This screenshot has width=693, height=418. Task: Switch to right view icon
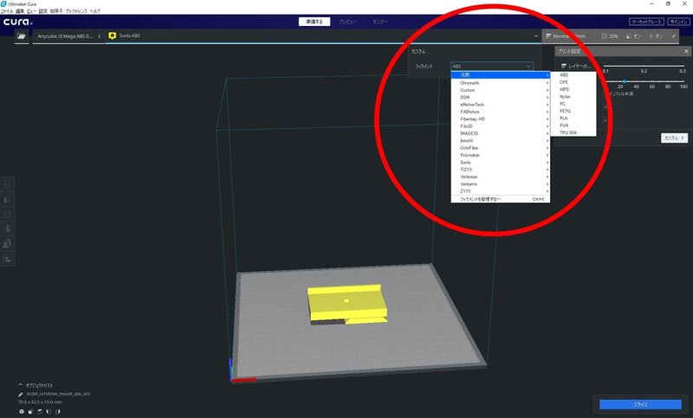tap(57, 411)
